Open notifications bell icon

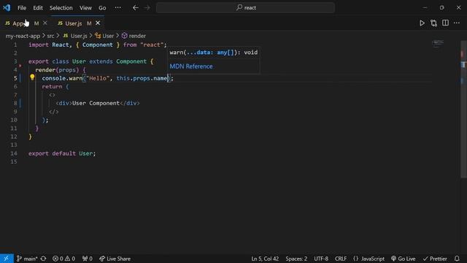457,259
